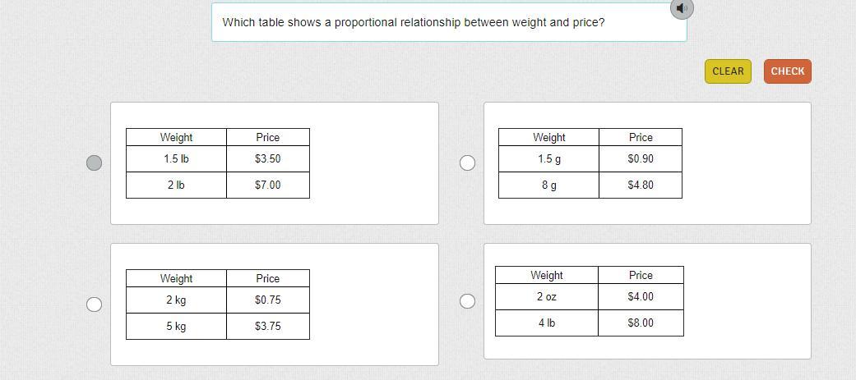The image size is (856, 380).
Task: Click the 5 kg weight cell
Action: pos(176,326)
